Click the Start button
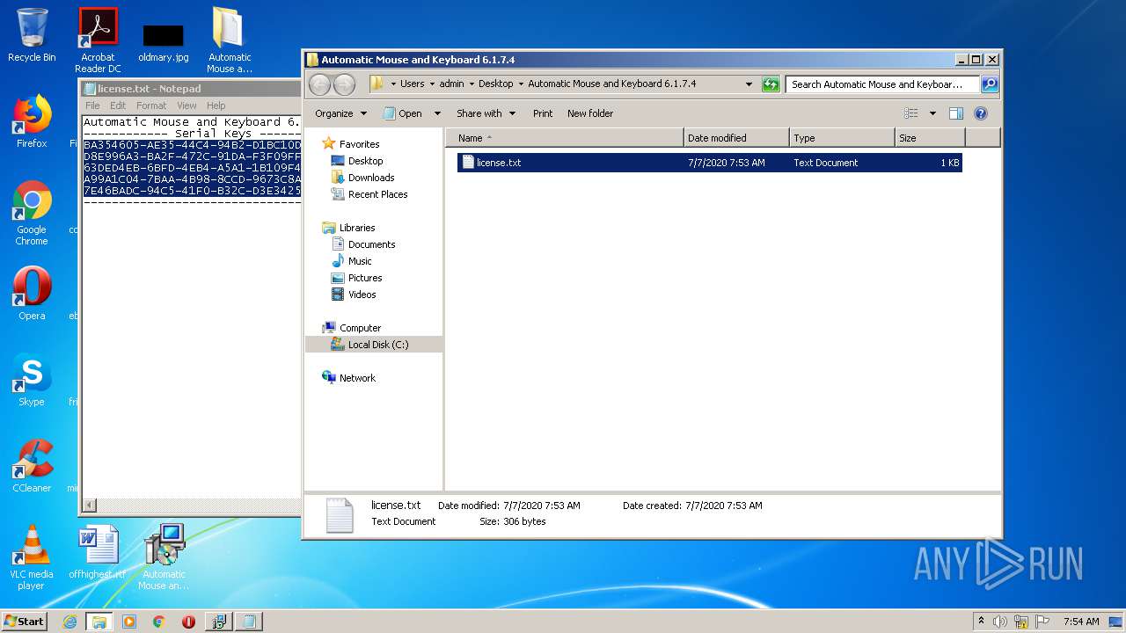The image size is (1126, 633). 25,622
